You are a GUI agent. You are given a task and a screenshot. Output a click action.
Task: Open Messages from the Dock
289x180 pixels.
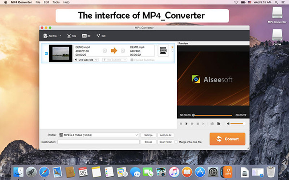(135, 172)
